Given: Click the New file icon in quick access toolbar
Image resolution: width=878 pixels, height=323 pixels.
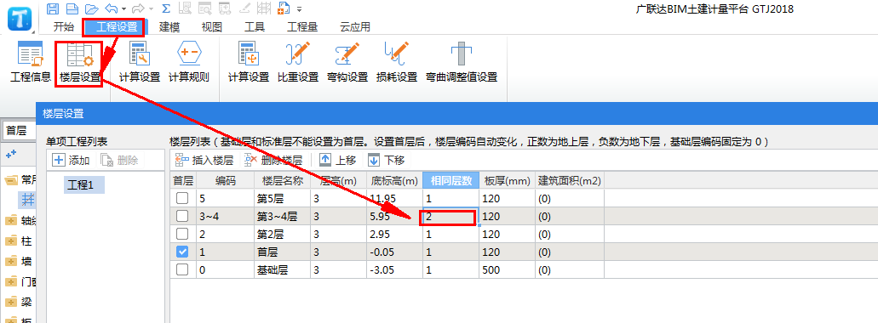Looking at the screenshot, I should [72, 8].
